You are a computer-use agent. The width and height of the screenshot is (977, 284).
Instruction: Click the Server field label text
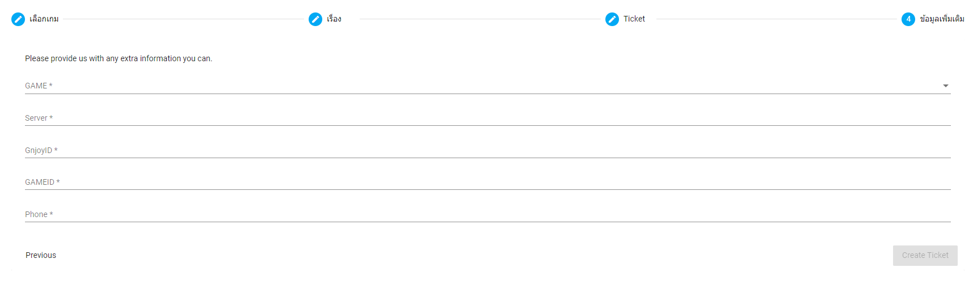point(39,118)
